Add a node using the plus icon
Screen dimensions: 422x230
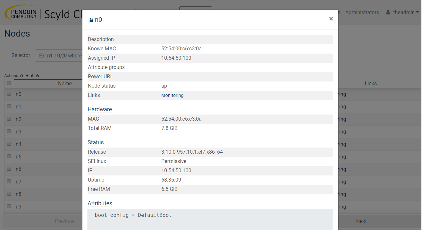[x=27, y=76]
